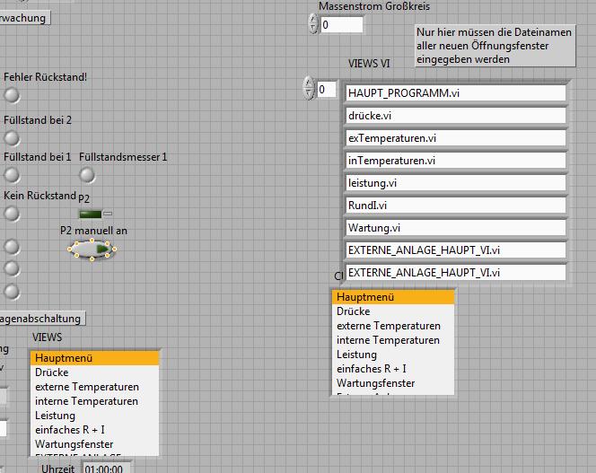The image size is (596, 473).
Task: Toggle the P2 slide switch
Action: point(95,215)
